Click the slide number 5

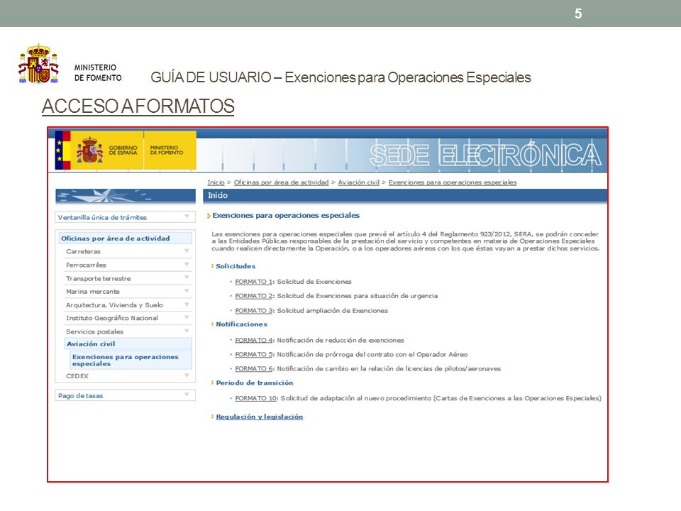pyautogui.click(x=578, y=13)
